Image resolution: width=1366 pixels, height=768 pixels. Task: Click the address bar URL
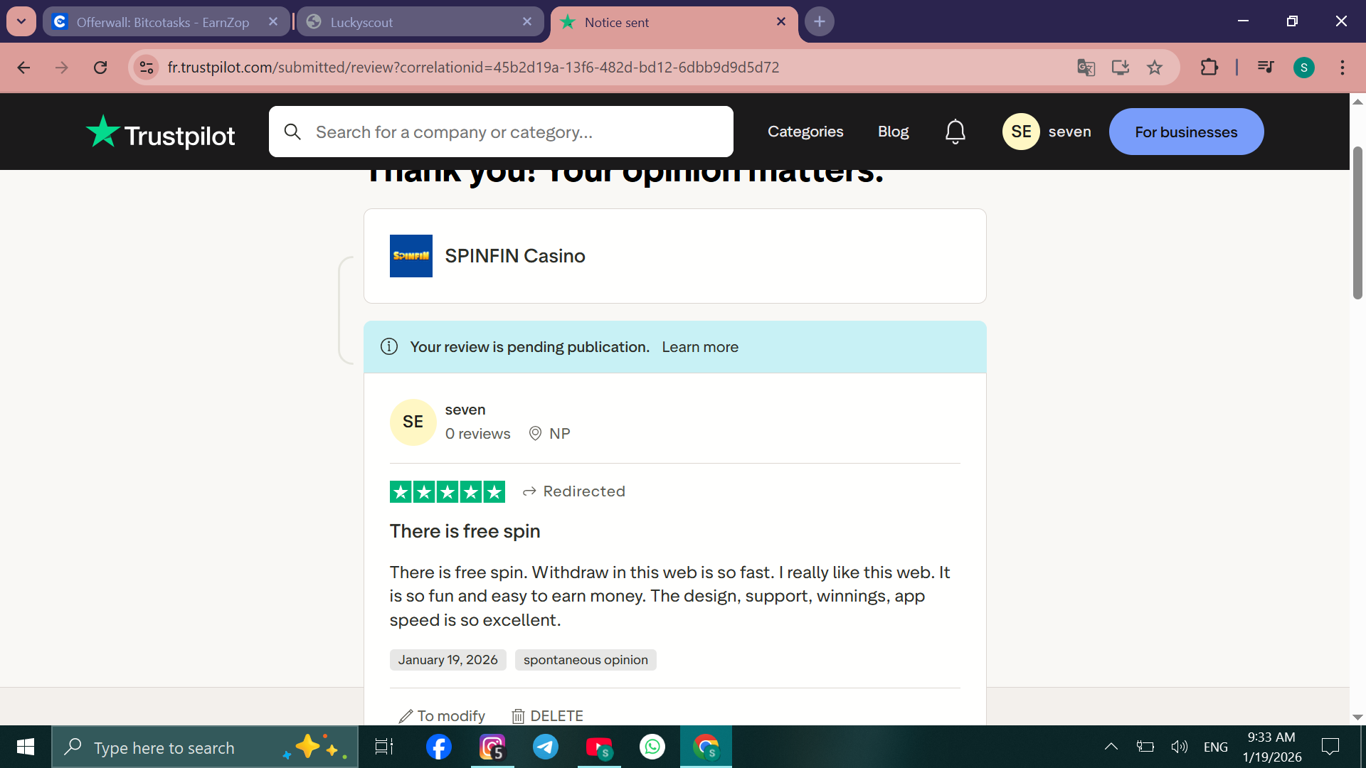coord(473,68)
